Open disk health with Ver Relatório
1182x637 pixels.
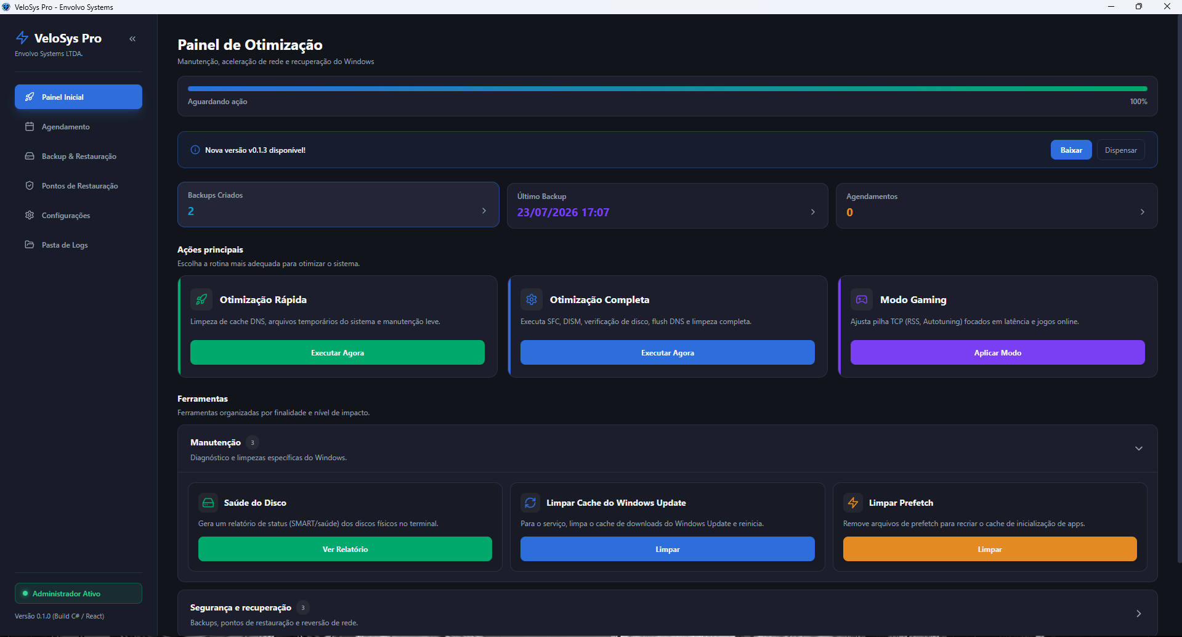(345, 549)
